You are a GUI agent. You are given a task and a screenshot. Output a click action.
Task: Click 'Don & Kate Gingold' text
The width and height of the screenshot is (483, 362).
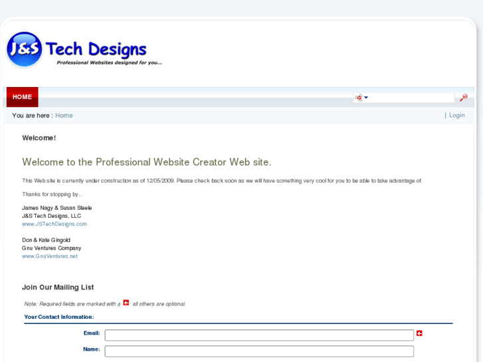46,240
